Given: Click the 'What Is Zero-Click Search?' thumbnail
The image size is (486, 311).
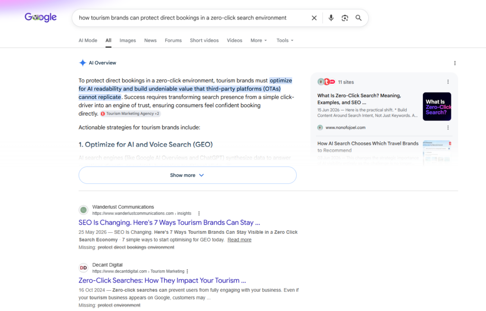Looking at the screenshot, I should (437, 107).
